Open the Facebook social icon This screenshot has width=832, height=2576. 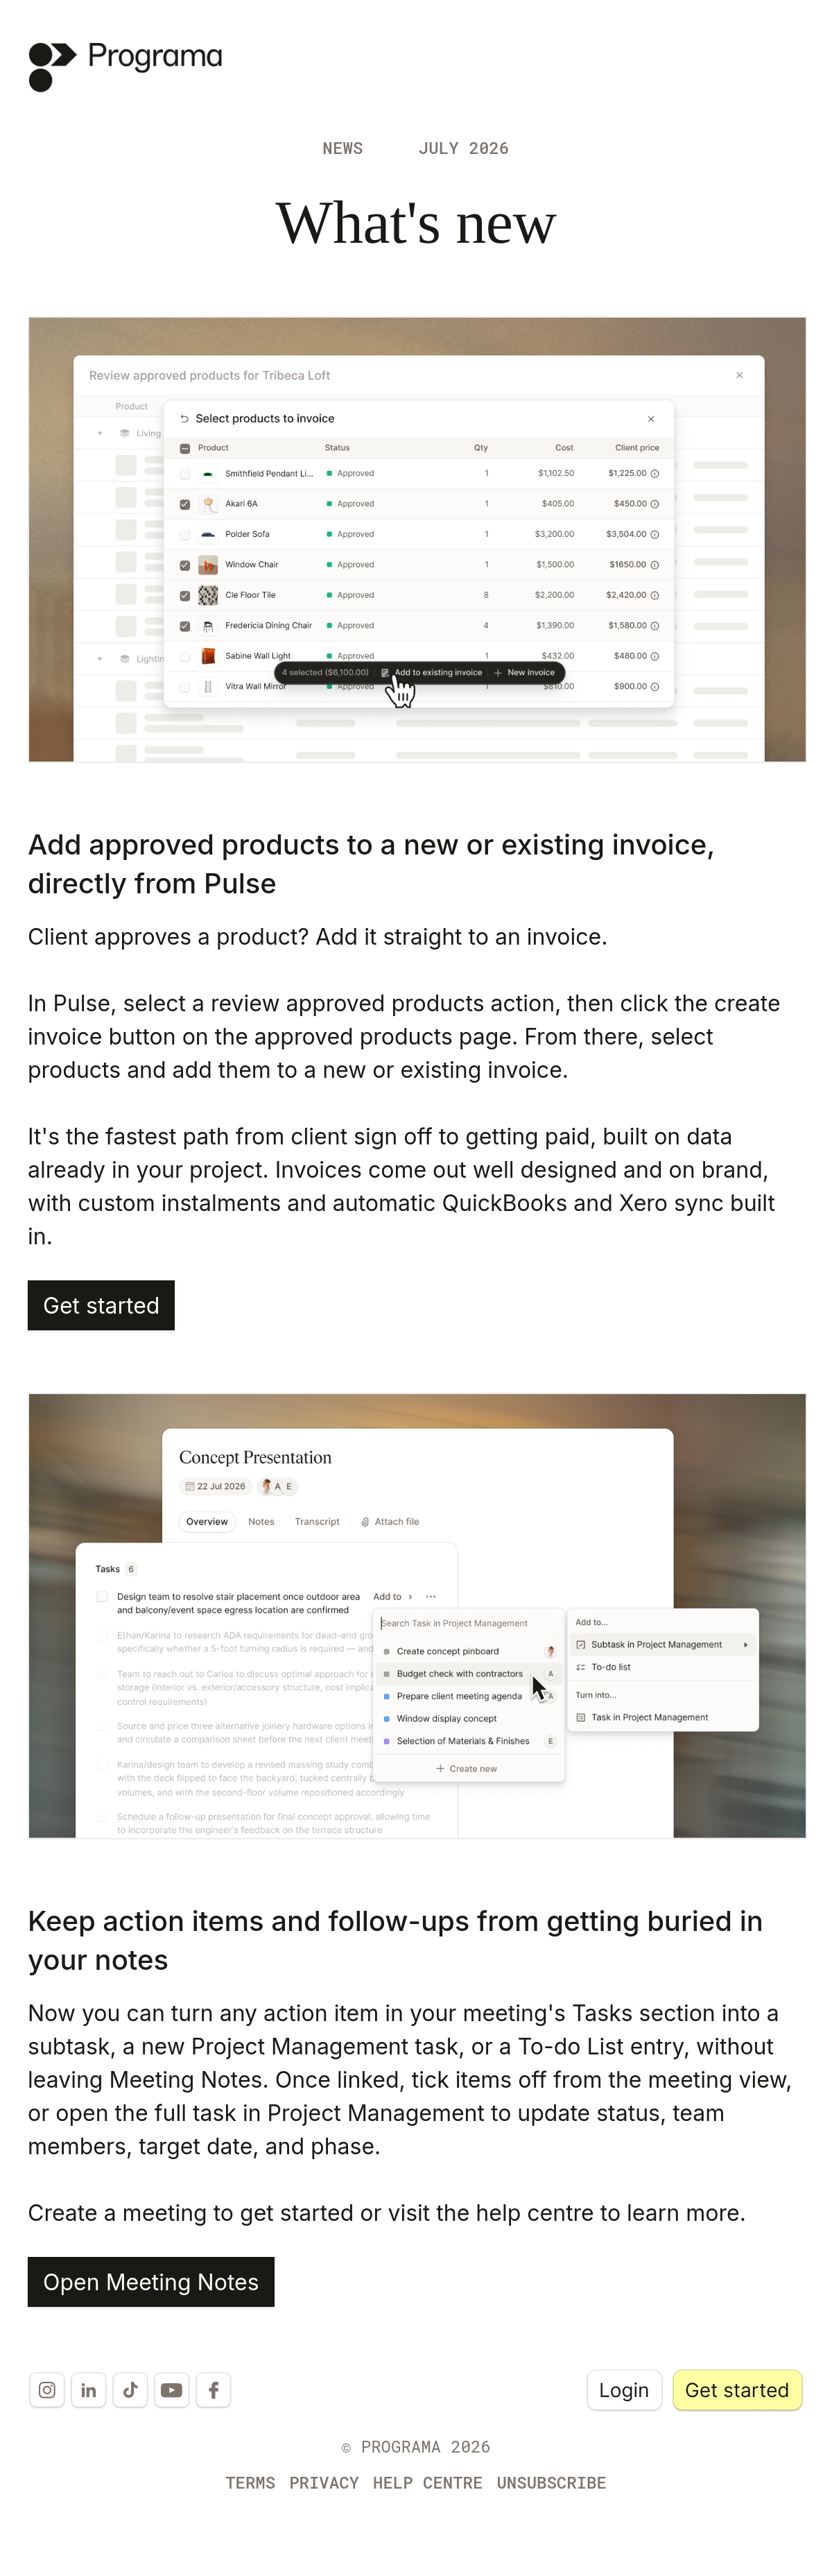[x=213, y=2389]
